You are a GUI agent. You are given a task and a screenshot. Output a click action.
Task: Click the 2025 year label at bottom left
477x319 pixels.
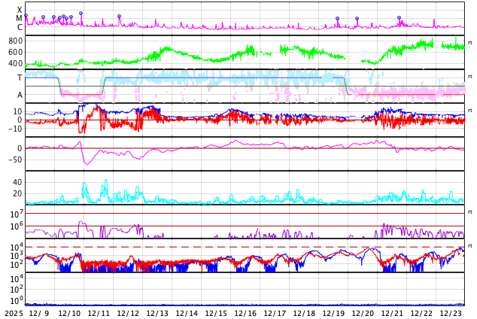pos(14,313)
